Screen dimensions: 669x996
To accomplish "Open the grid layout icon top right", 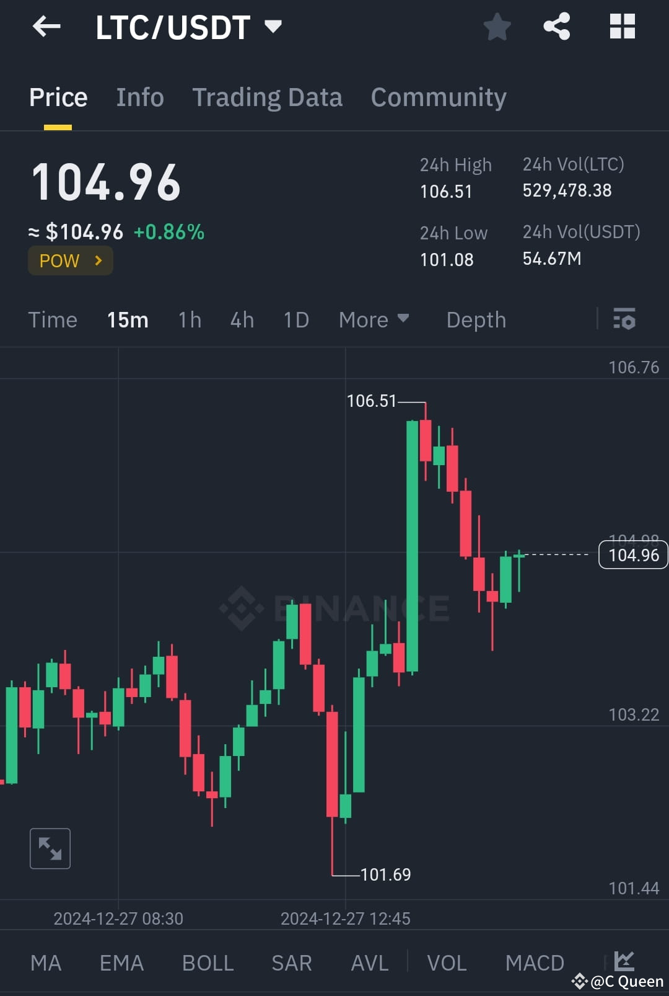I will pyautogui.click(x=621, y=26).
